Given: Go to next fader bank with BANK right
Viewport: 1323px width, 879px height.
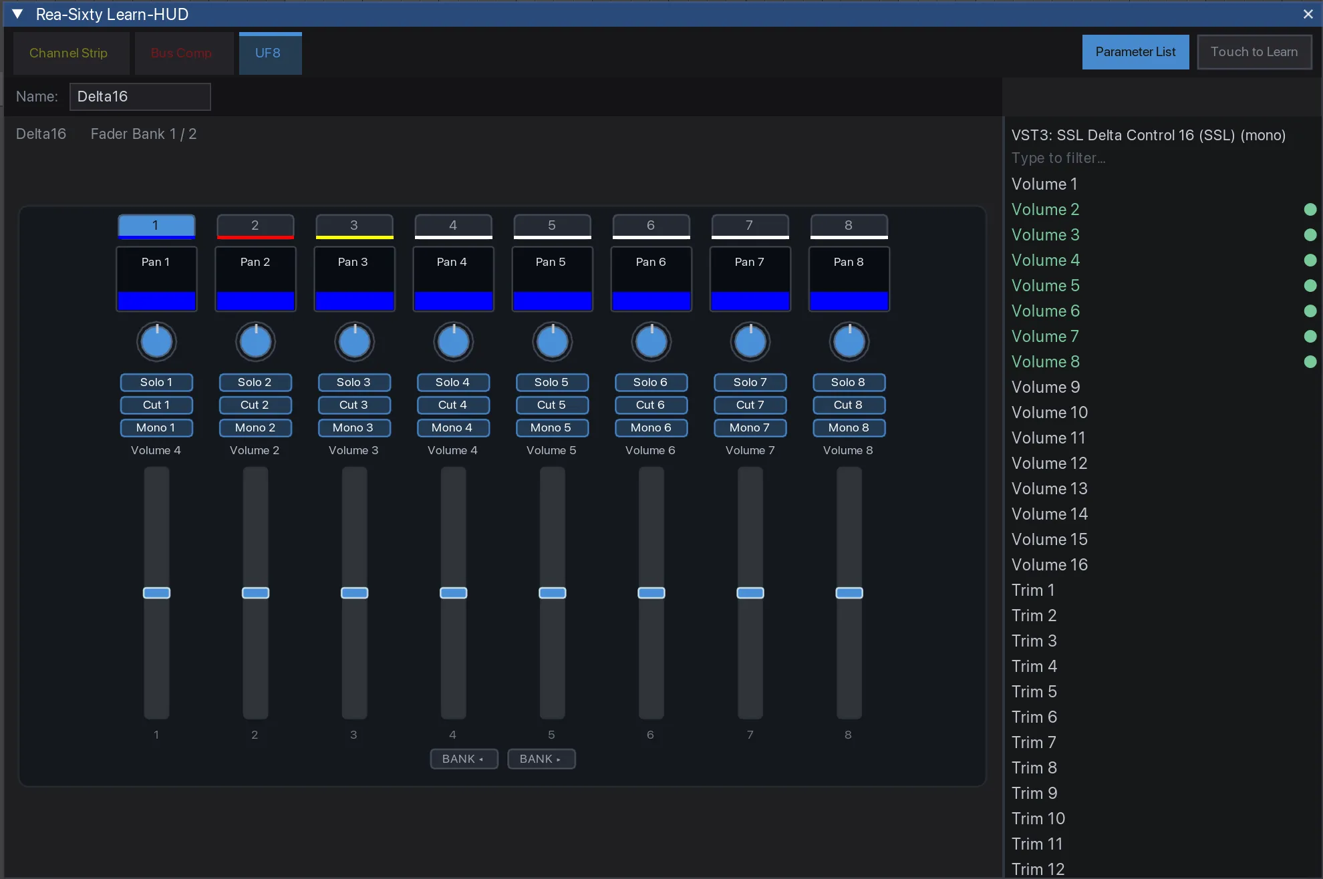Looking at the screenshot, I should (541, 759).
